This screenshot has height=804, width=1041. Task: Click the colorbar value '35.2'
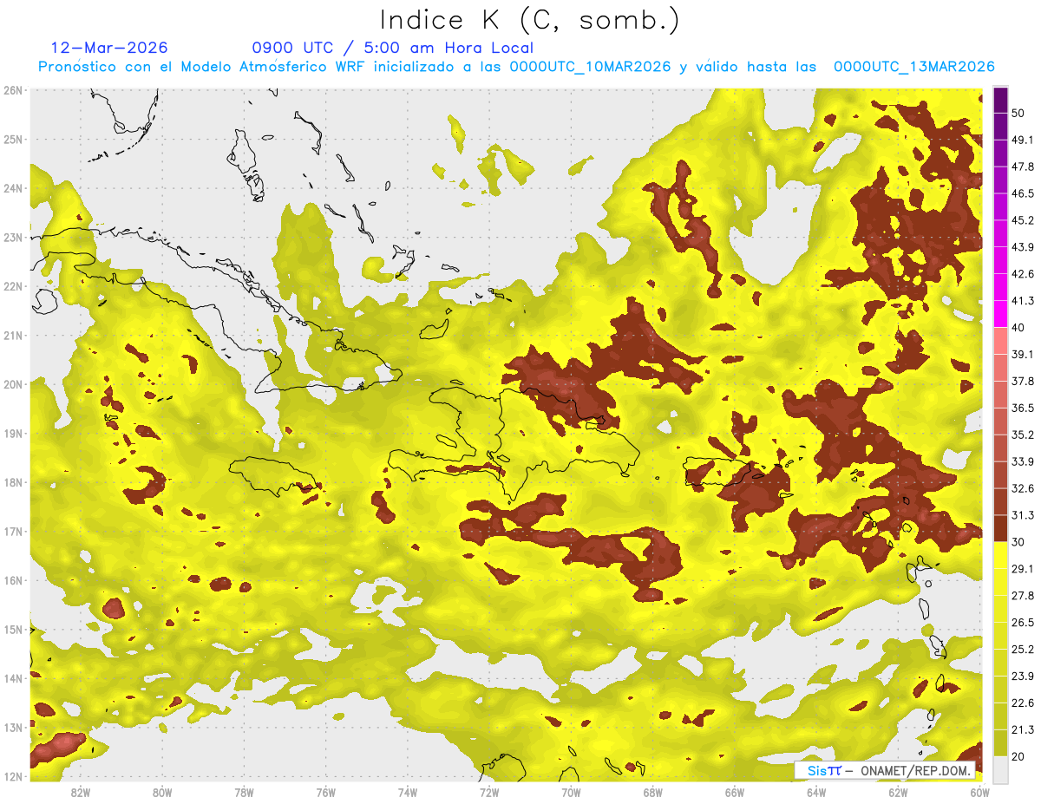pyautogui.click(x=1023, y=435)
